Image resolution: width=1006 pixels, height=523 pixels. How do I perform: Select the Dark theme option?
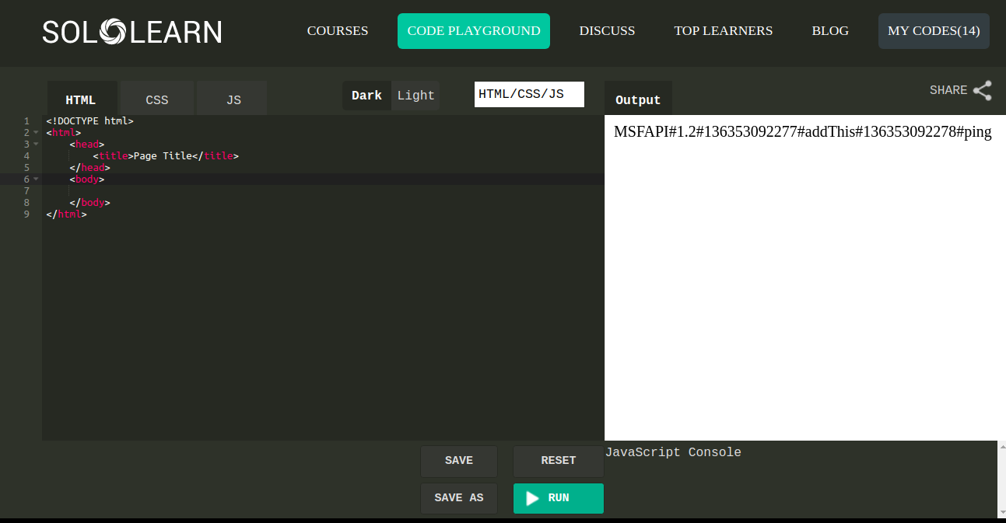(x=366, y=95)
